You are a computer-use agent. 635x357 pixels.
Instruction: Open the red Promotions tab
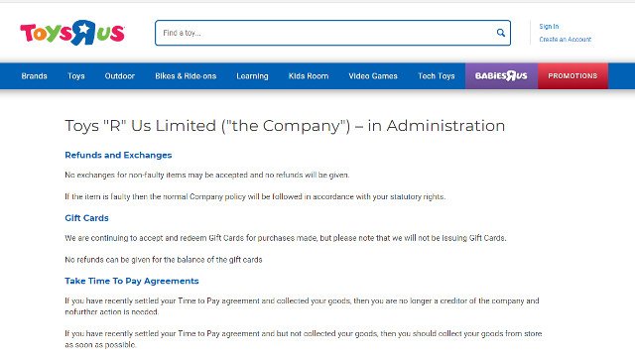(572, 76)
